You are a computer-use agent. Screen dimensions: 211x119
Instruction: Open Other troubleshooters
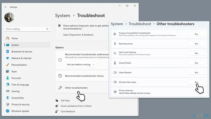82,88
